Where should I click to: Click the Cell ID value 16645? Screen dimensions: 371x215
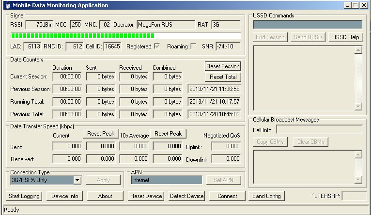pos(112,46)
